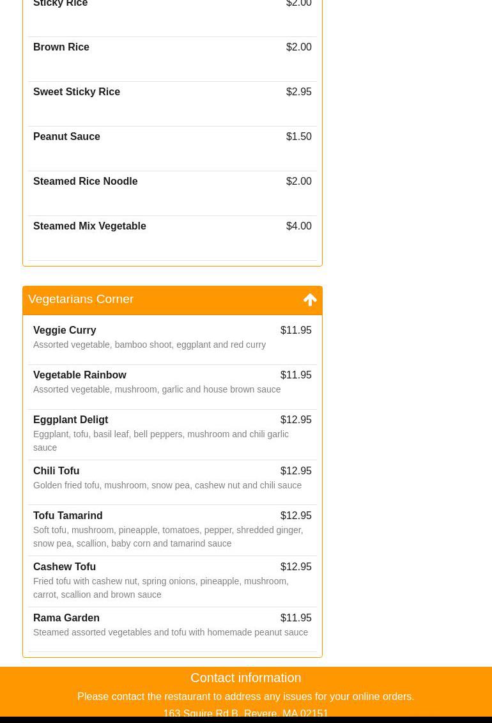Add the Brown Rice side
This screenshot has height=723, width=492.
(61, 47)
